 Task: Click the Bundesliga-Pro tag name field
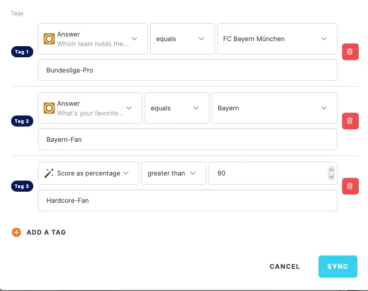(x=187, y=70)
